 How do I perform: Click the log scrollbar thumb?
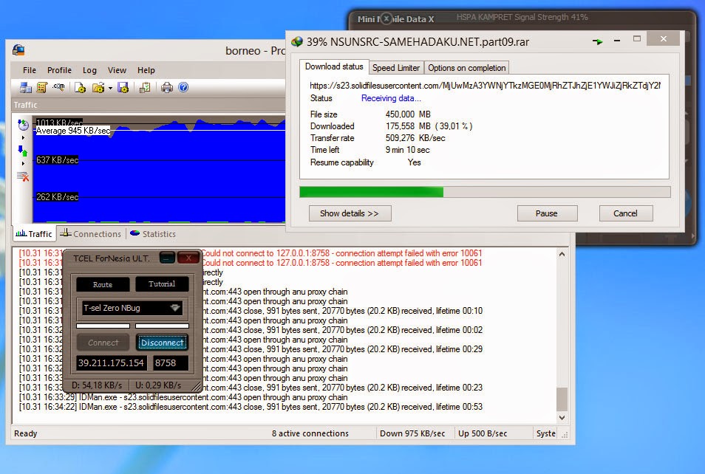click(x=562, y=399)
